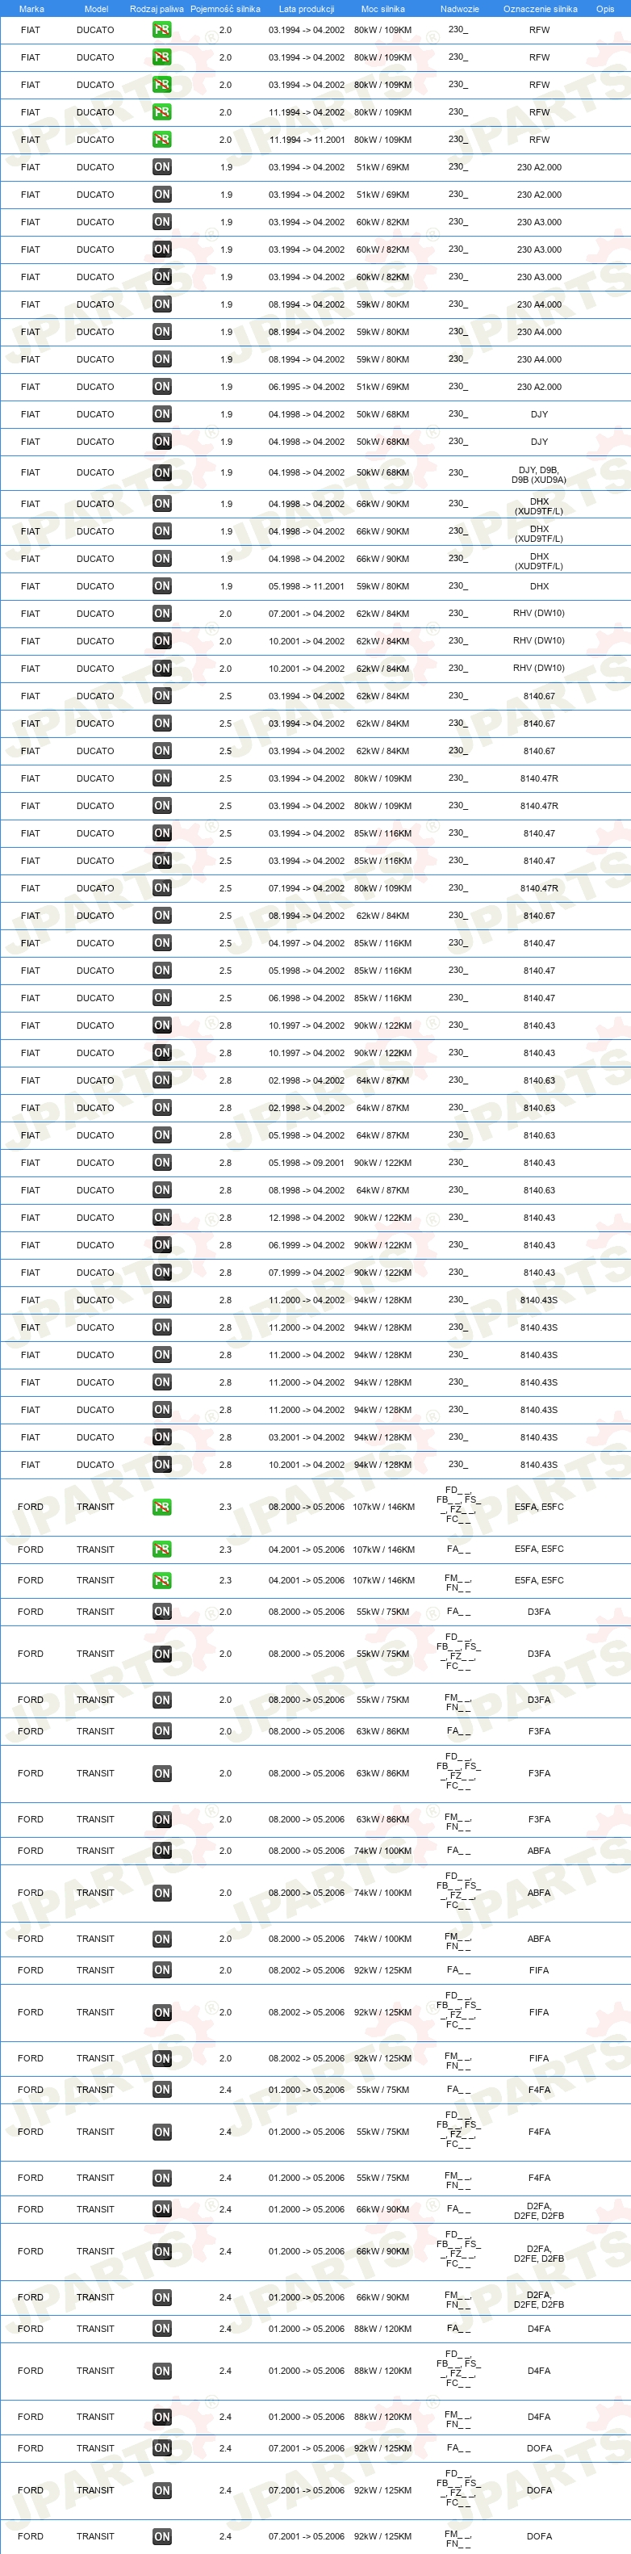This screenshot has width=631, height=2554.
Task: Click the Moc silnika column header
Action: point(382,9)
